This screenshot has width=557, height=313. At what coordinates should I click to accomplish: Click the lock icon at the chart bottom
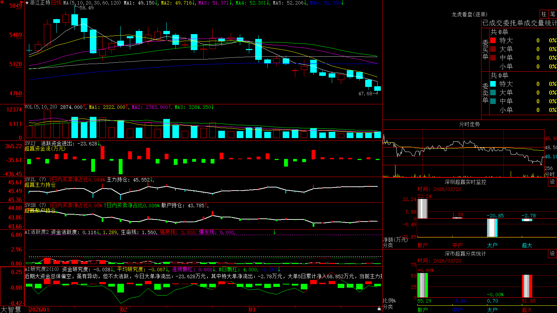tap(379, 309)
